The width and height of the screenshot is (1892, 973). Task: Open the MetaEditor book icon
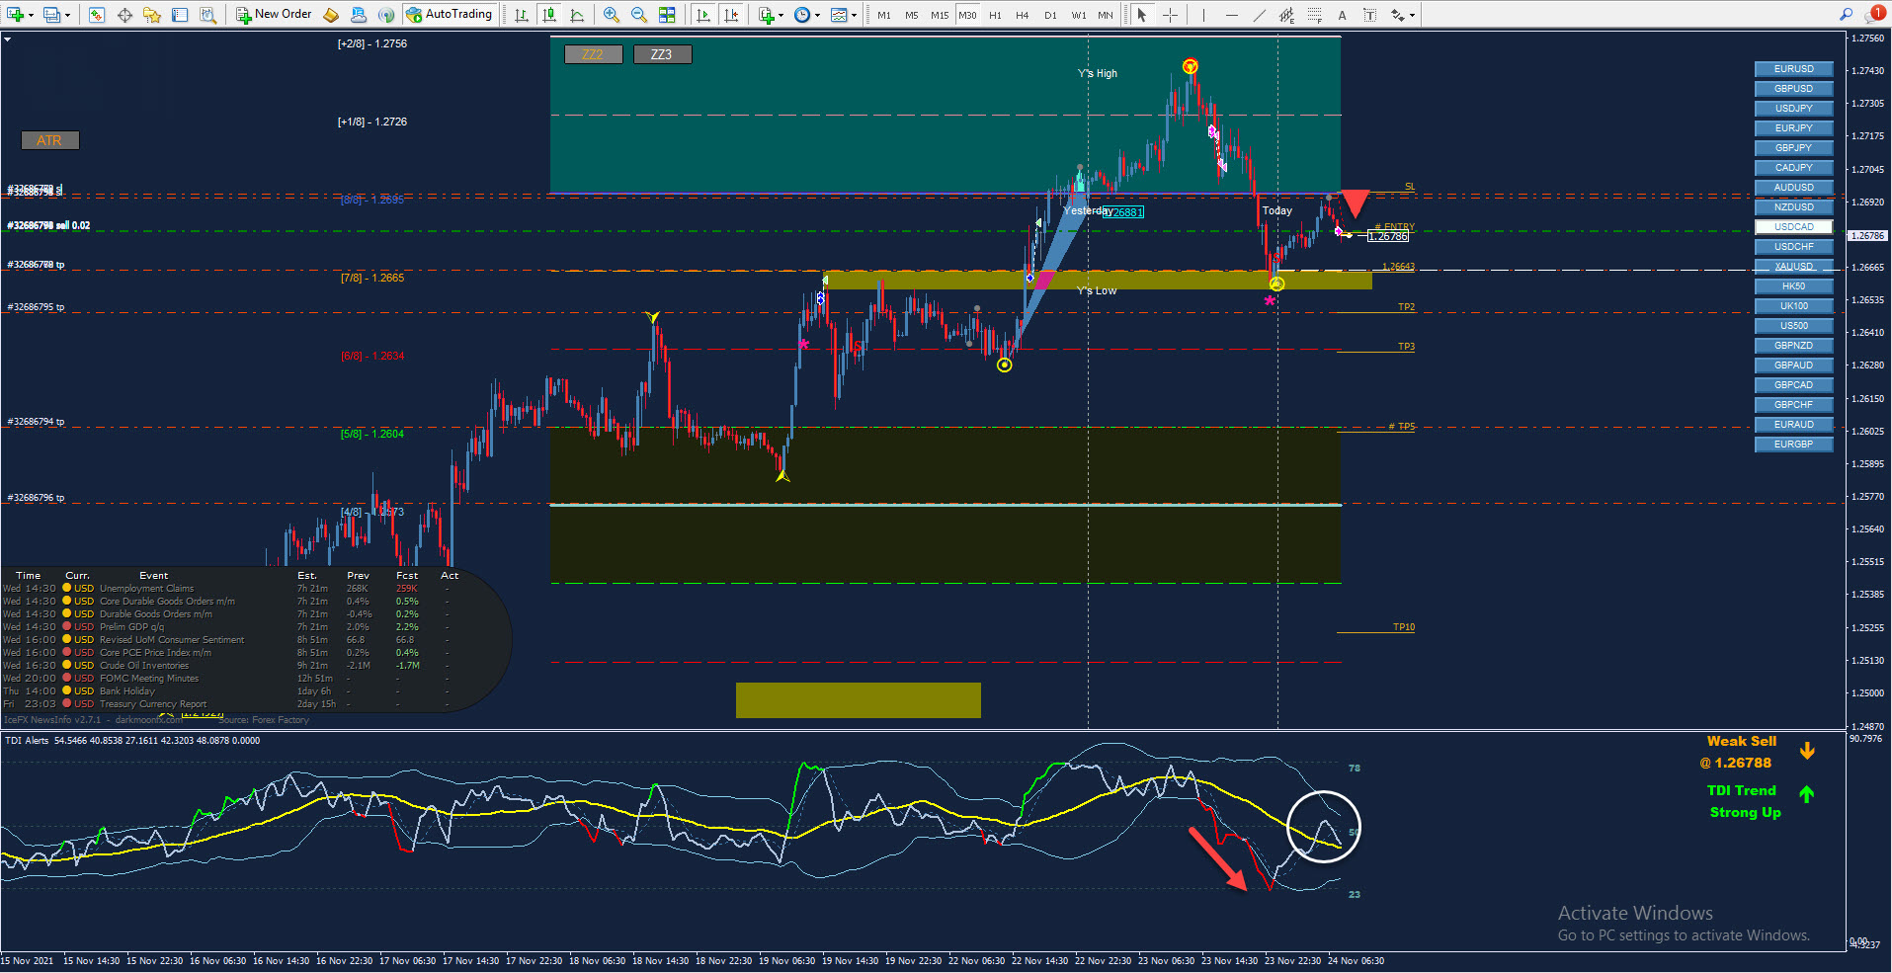coord(332,15)
